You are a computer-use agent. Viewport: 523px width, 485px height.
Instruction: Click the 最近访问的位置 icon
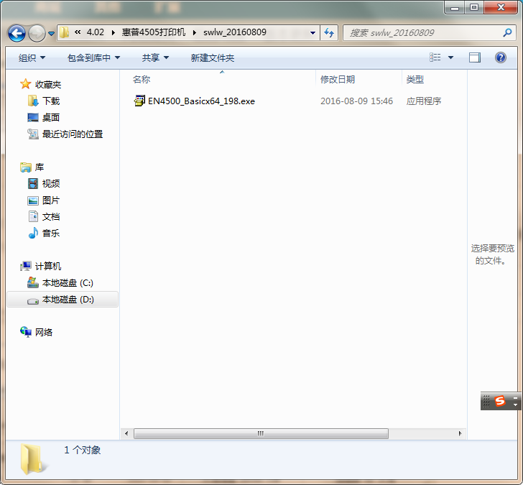[33, 134]
